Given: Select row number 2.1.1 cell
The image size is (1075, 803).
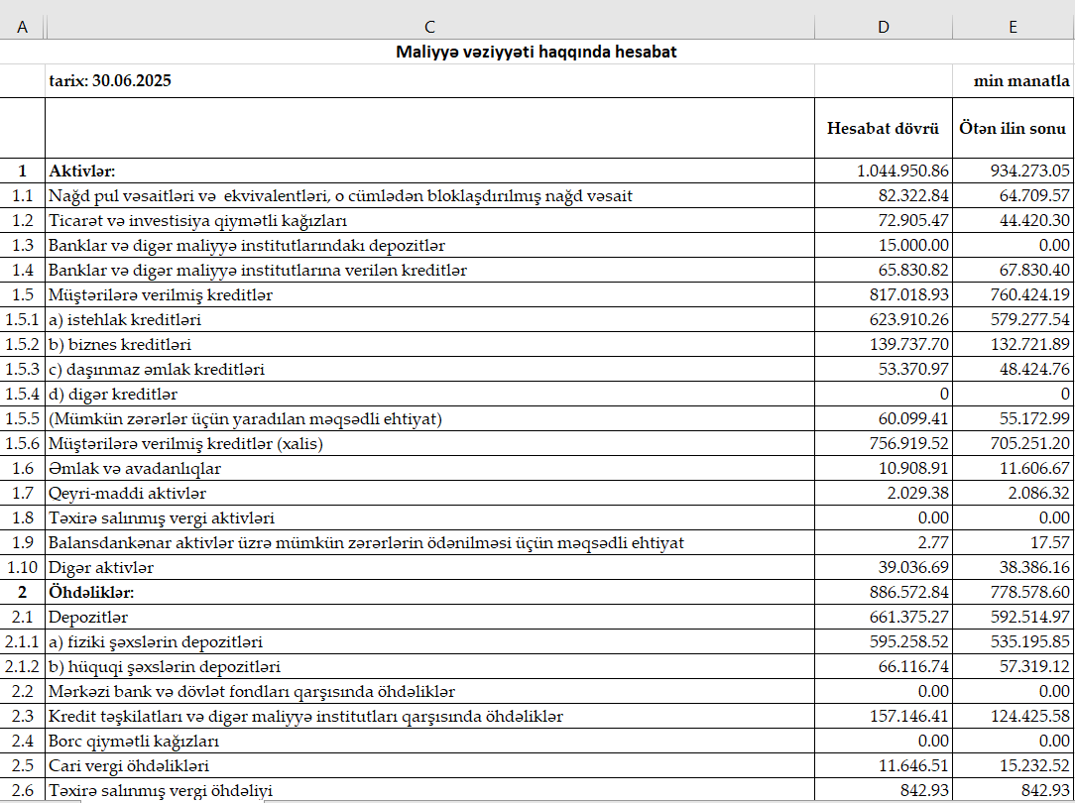Looking at the screenshot, I should click(22, 642).
